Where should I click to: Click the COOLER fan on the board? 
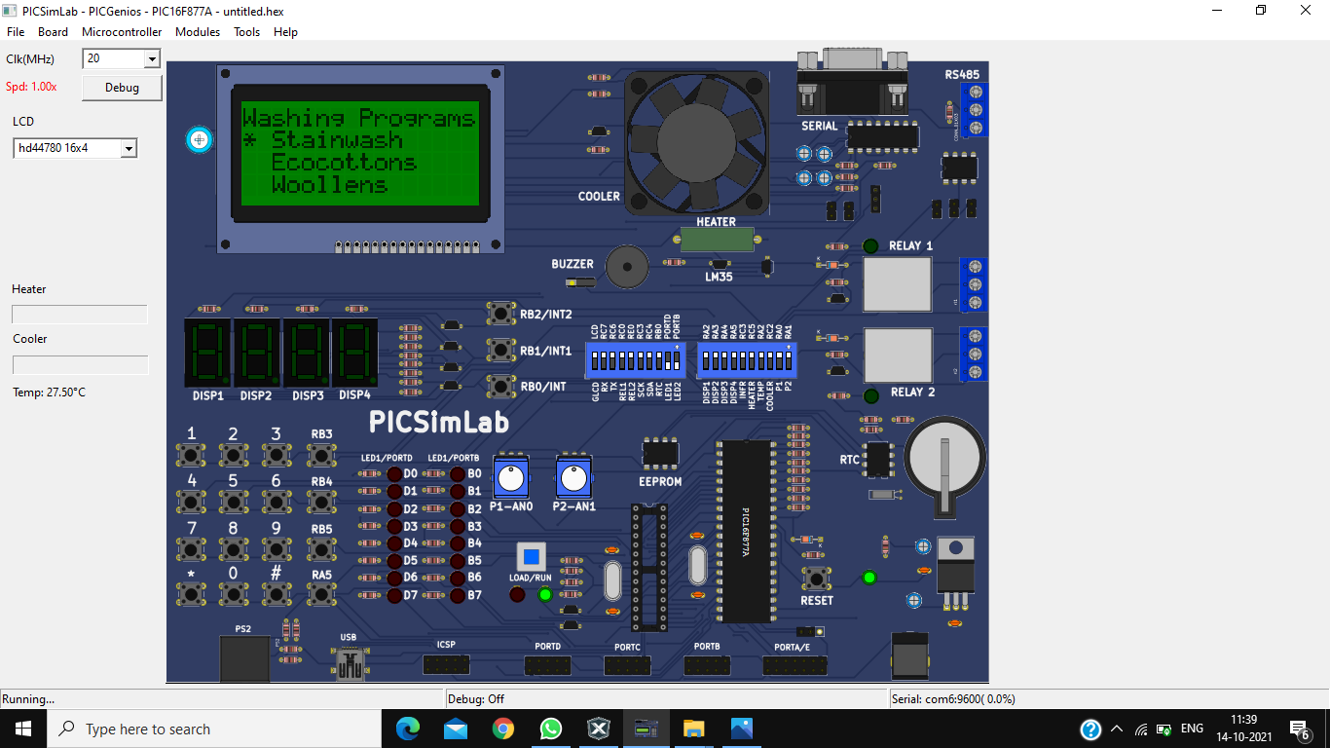(698, 142)
